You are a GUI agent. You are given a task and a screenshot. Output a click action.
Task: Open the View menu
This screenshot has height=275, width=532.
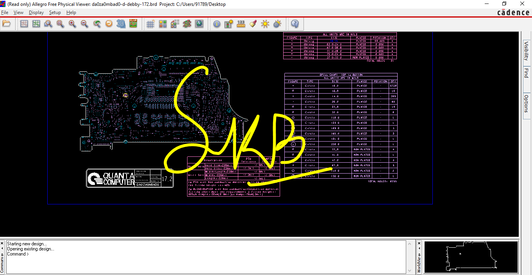tap(18, 12)
